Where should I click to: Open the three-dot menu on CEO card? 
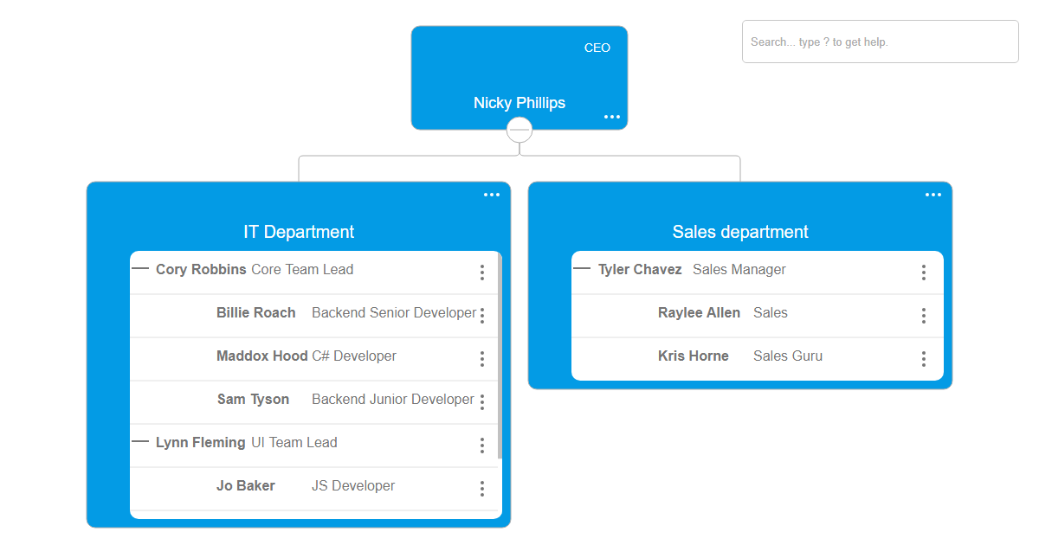(x=612, y=117)
